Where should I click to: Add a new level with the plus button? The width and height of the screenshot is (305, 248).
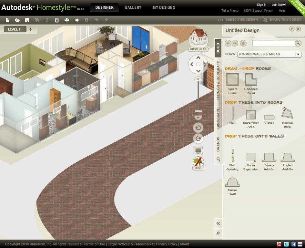click(31, 29)
